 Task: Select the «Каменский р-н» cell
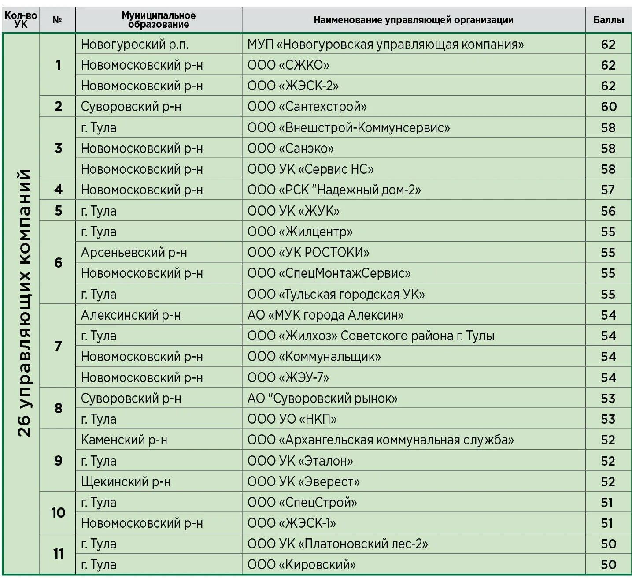[x=159, y=440]
